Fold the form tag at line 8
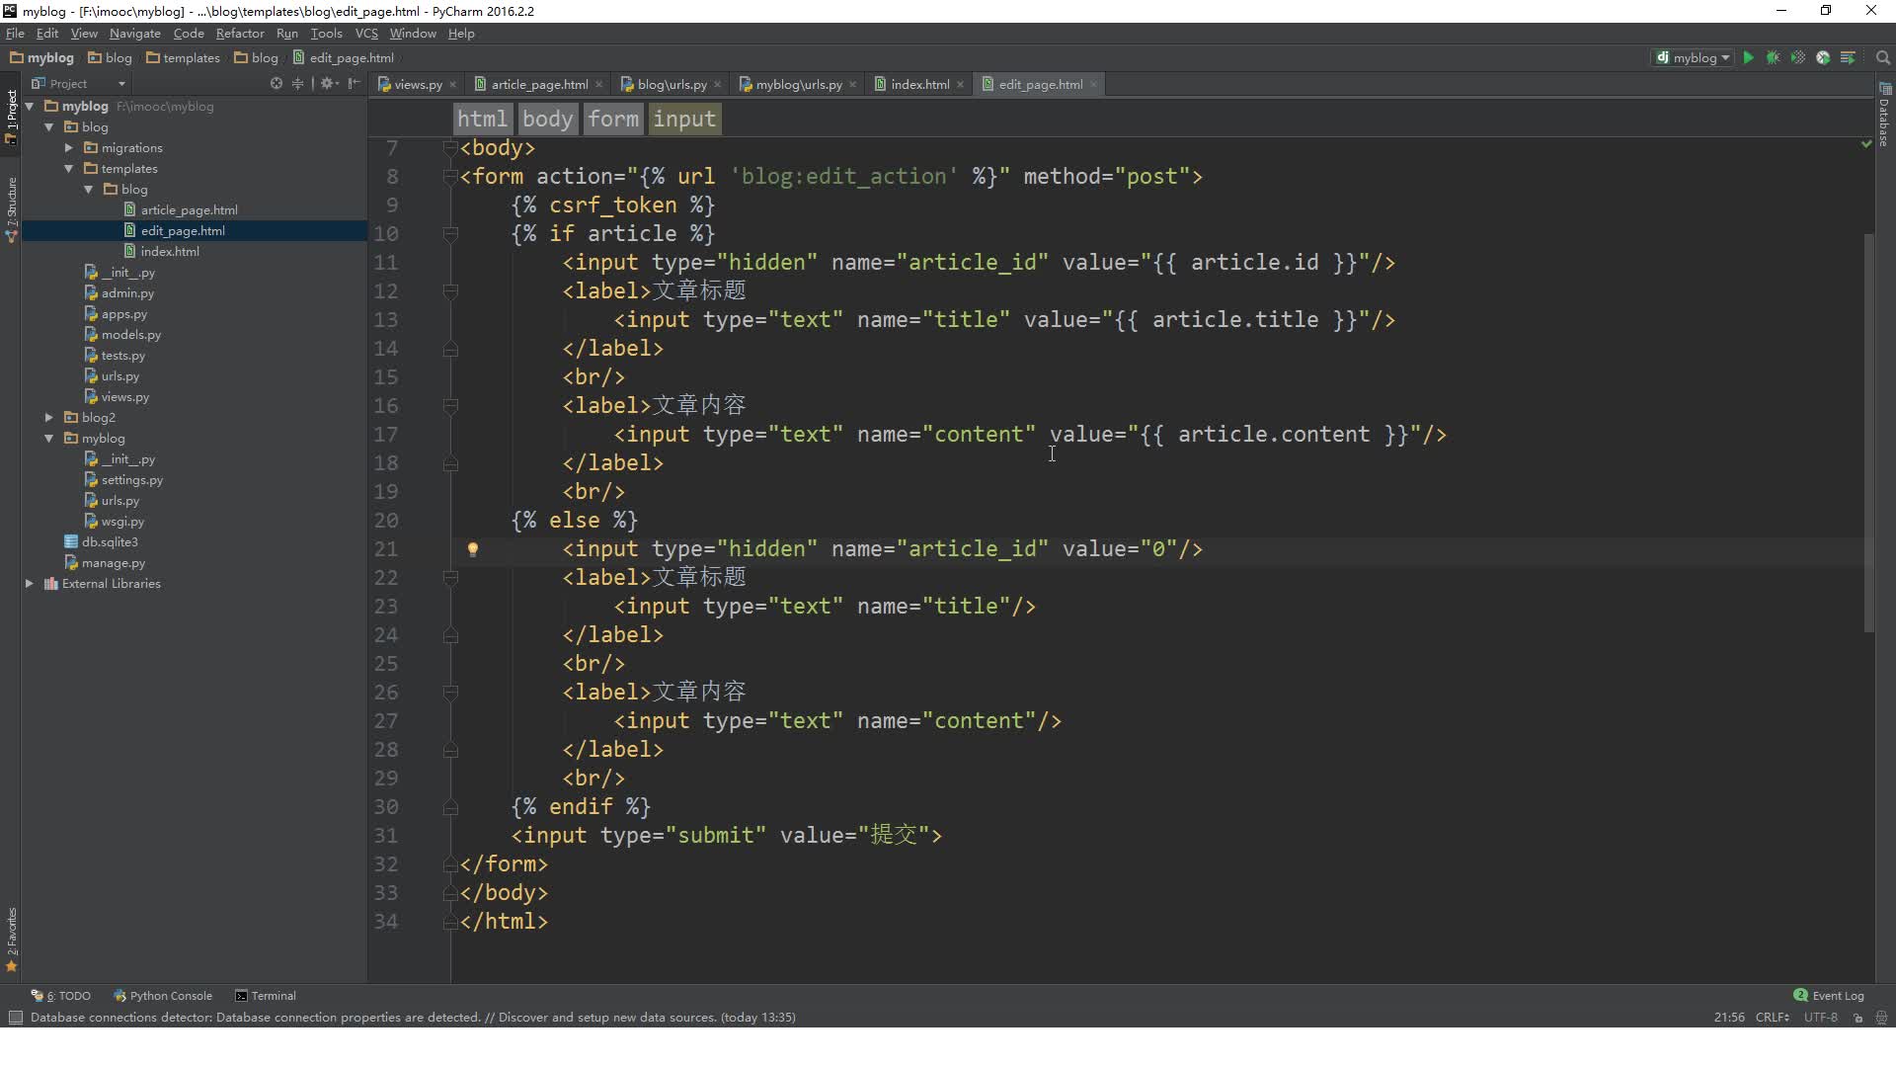The width and height of the screenshot is (1896, 1067). pos(450,177)
